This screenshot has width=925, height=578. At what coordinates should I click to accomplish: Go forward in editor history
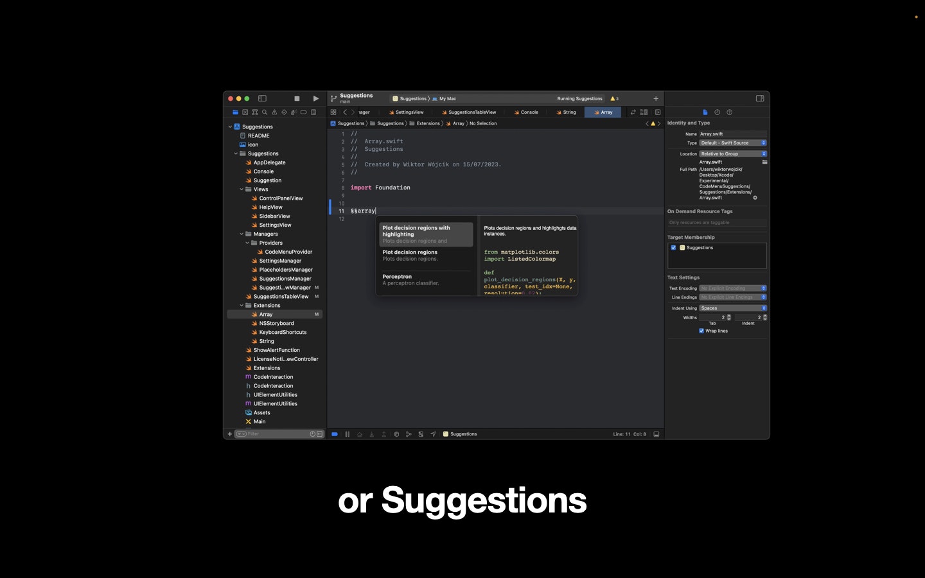[353, 112]
